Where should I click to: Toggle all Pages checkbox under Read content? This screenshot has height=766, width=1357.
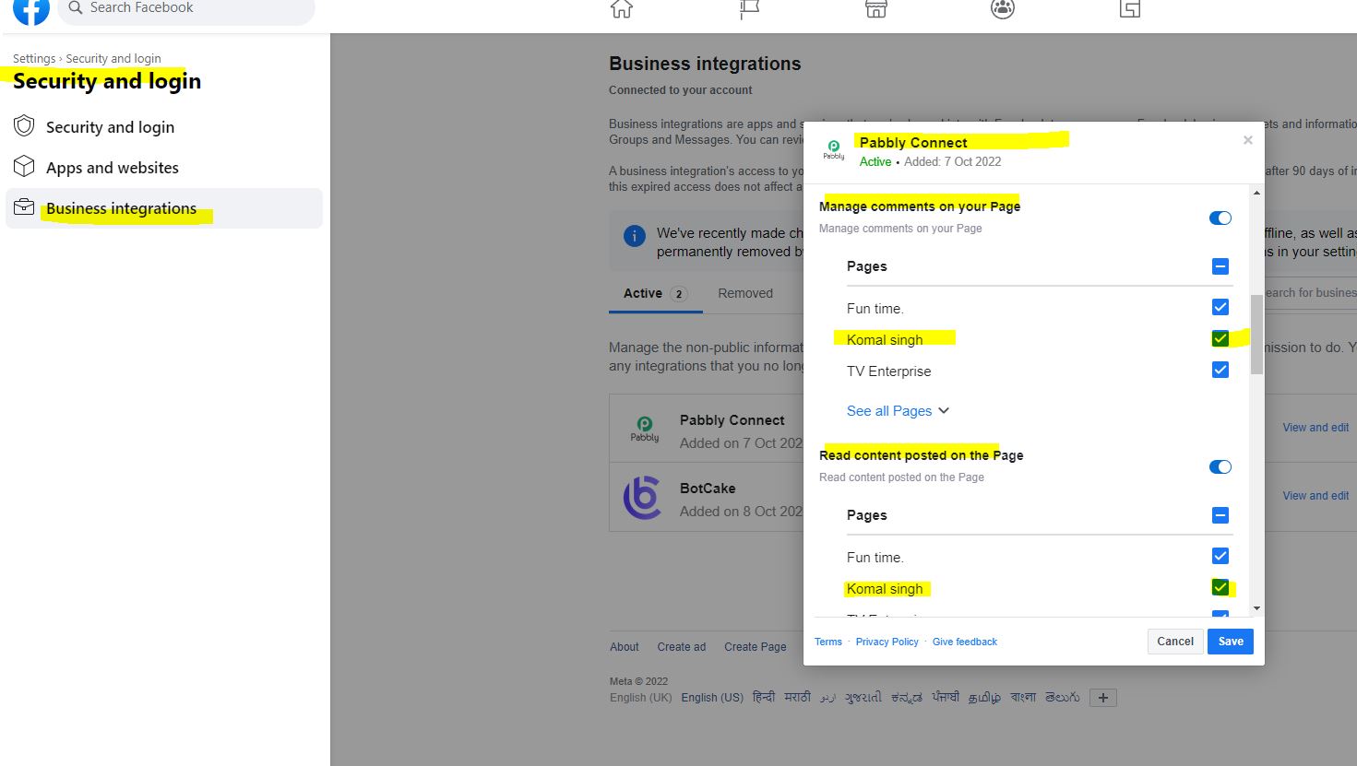(x=1220, y=515)
